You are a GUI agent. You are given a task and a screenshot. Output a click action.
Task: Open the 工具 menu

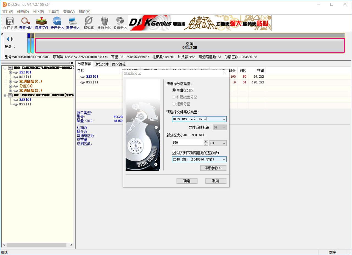pyautogui.click(x=53, y=12)
